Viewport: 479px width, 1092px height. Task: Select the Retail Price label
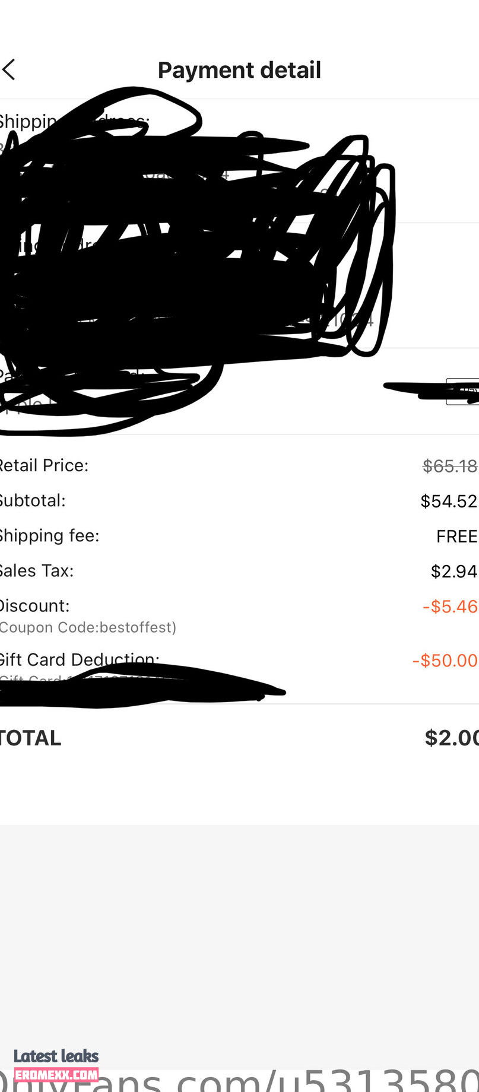point(44,465)
